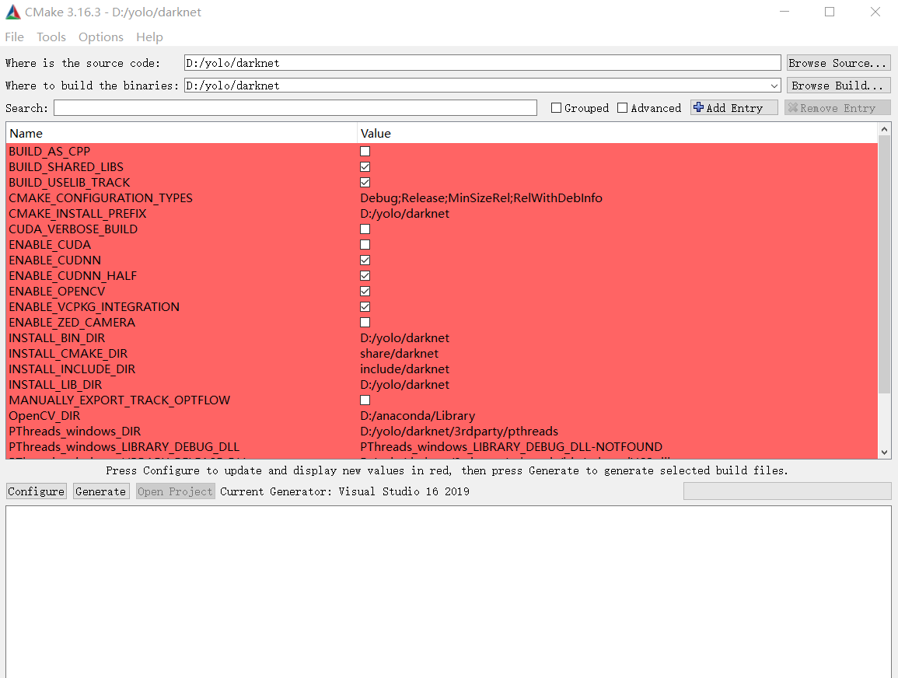The width and height of the screenshot is (898, 678).
Task: Click the Add Entry plus icon
Action: (700, 107)
